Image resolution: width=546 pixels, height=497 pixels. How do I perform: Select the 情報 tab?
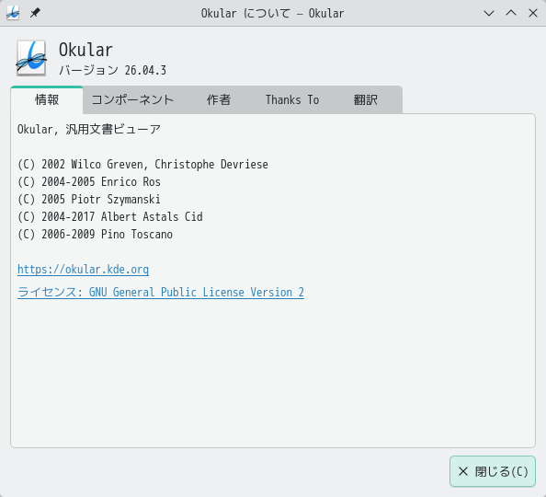pos(47,100)
